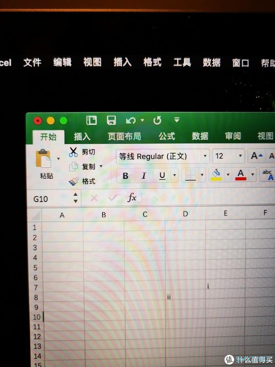
Task: Click the fill color paint bucket
Action: click(x=216, y=175)
